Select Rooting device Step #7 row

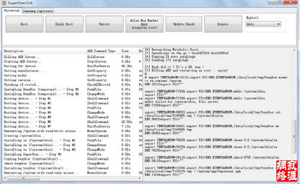[73, 127]
